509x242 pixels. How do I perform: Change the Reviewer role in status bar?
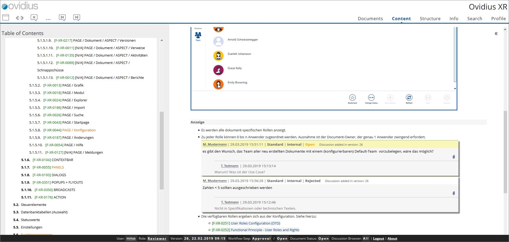coord(157,239)
